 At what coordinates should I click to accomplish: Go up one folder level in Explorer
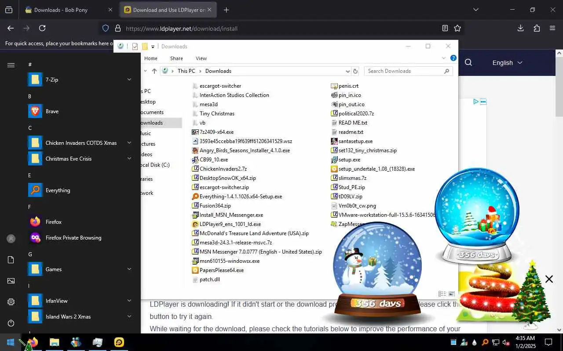click(154, 71)
